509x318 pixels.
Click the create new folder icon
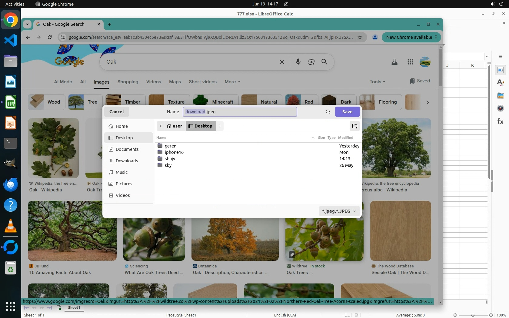click(354, 126)
